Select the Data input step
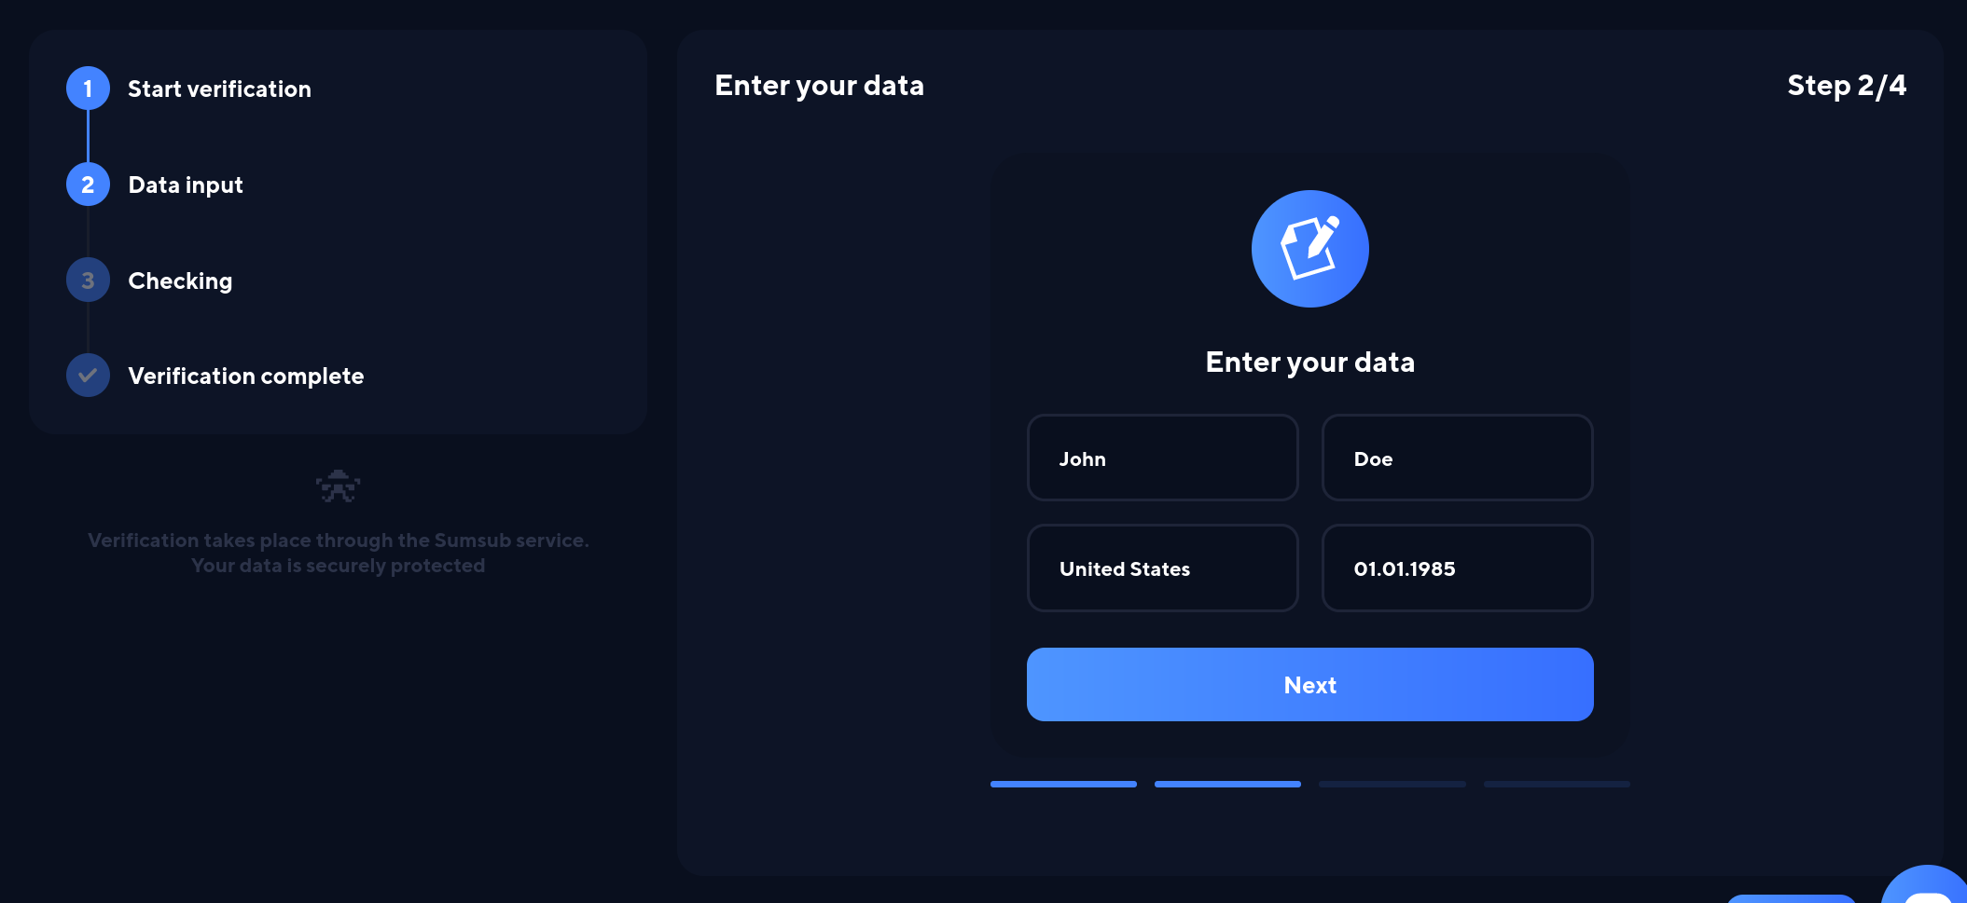This screenshot has height=903, width=1967. [186, 185]
